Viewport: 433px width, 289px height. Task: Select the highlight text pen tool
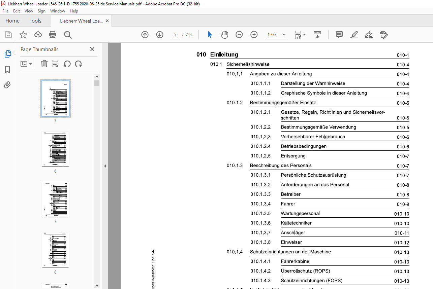pyautogui.click(x=354, y=35)
